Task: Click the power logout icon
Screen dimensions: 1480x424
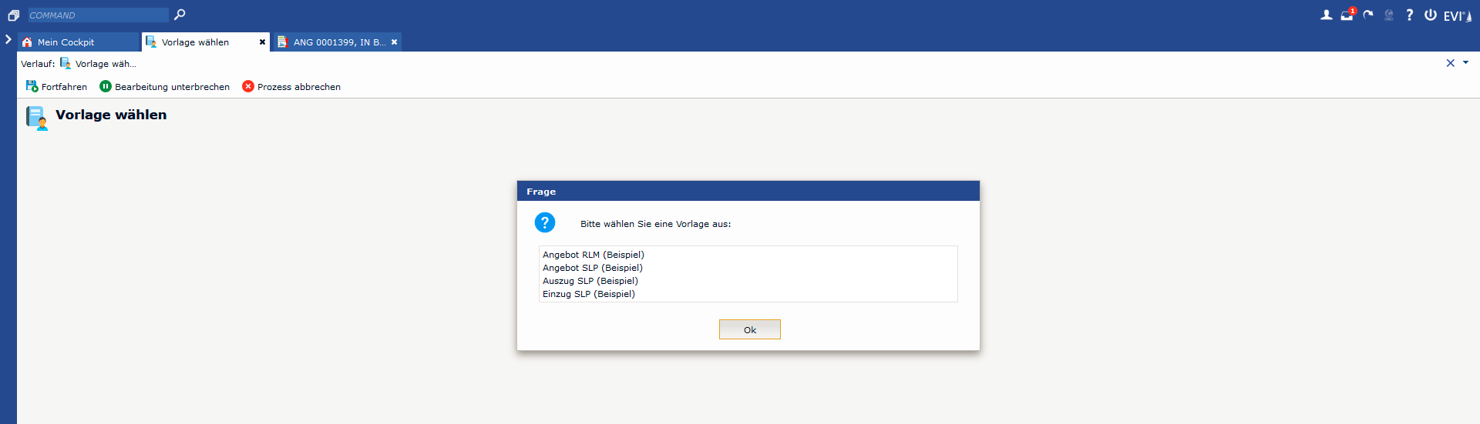Action: pos(1431,15)
